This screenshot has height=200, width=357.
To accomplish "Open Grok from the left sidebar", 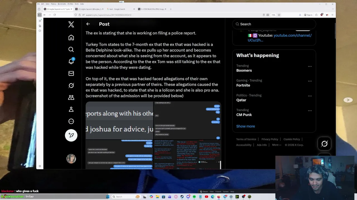I will coord(71,86).
